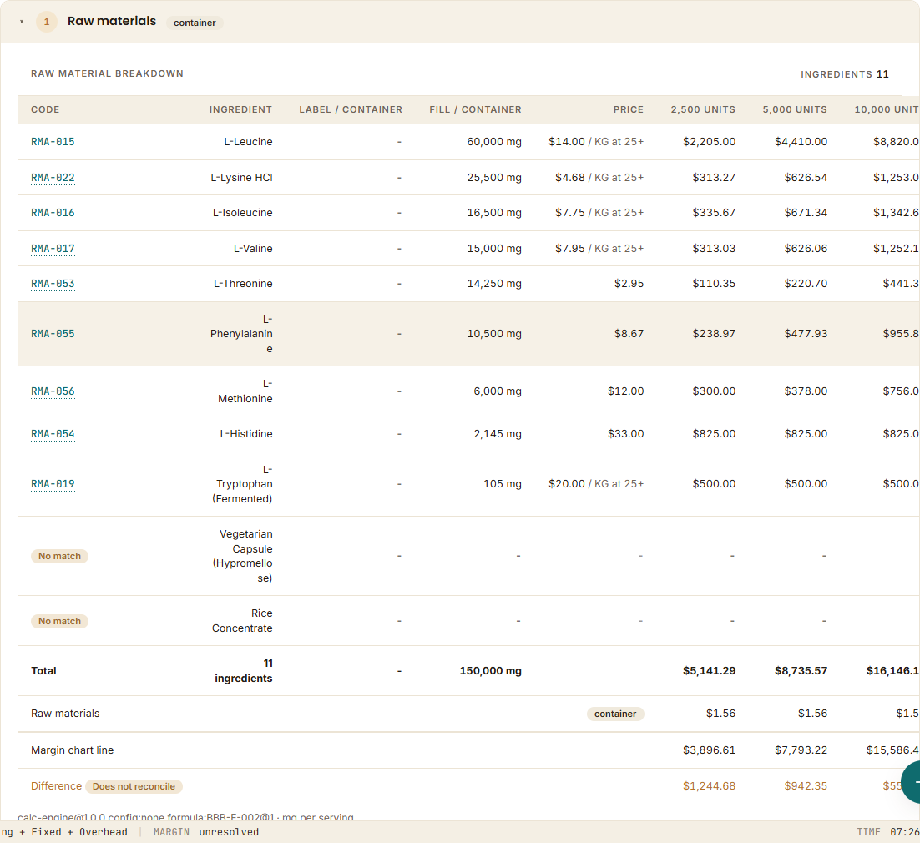920x843 pixels.
Task: Click the Margin chart line label
Action: (x=72, y=750)
